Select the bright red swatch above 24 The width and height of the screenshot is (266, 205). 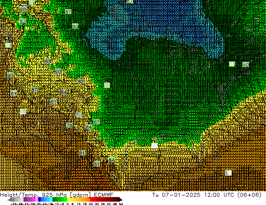91,199
